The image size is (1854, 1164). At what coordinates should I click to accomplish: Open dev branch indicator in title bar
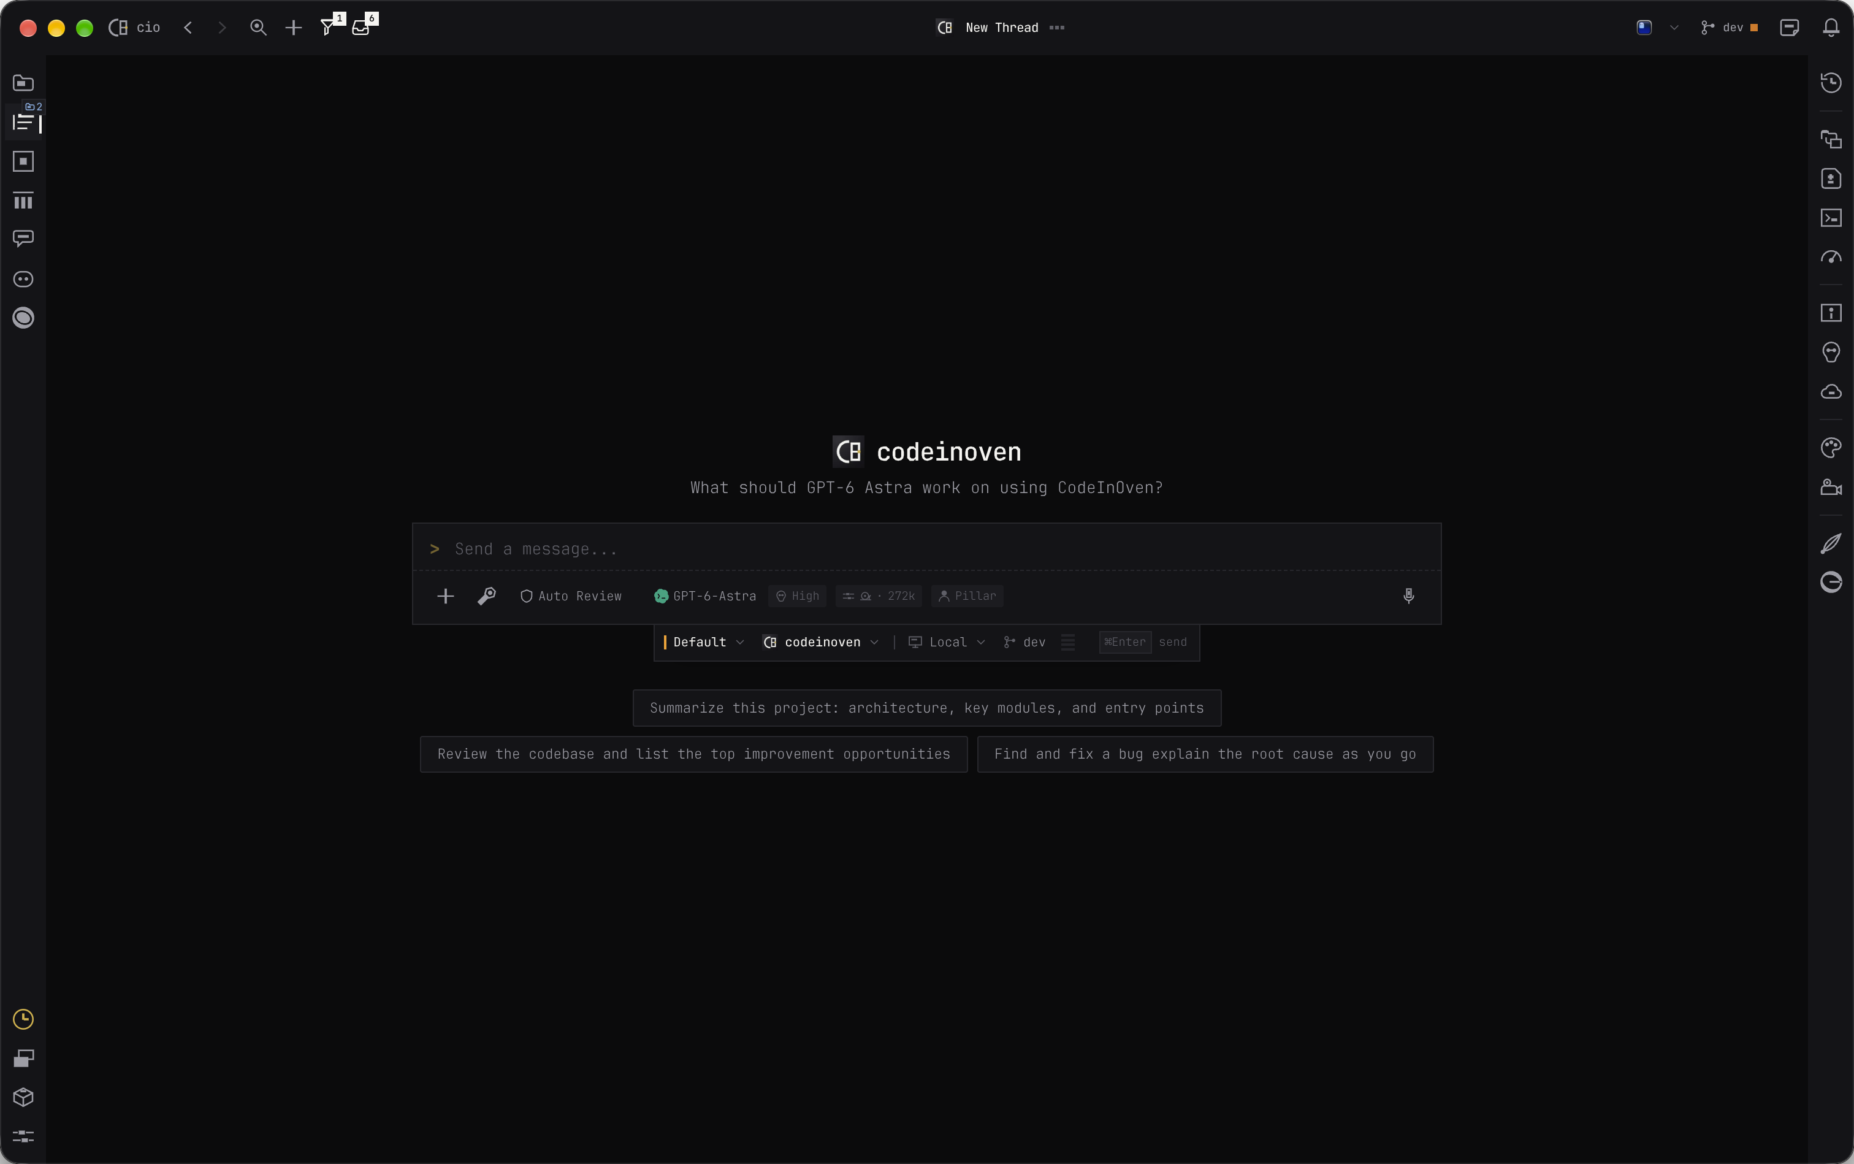point(1730,28)
